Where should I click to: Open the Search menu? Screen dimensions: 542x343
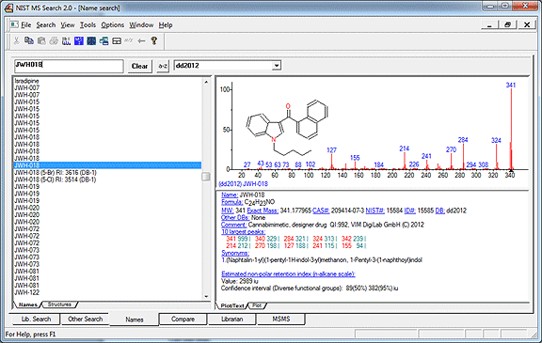[45, 25]
